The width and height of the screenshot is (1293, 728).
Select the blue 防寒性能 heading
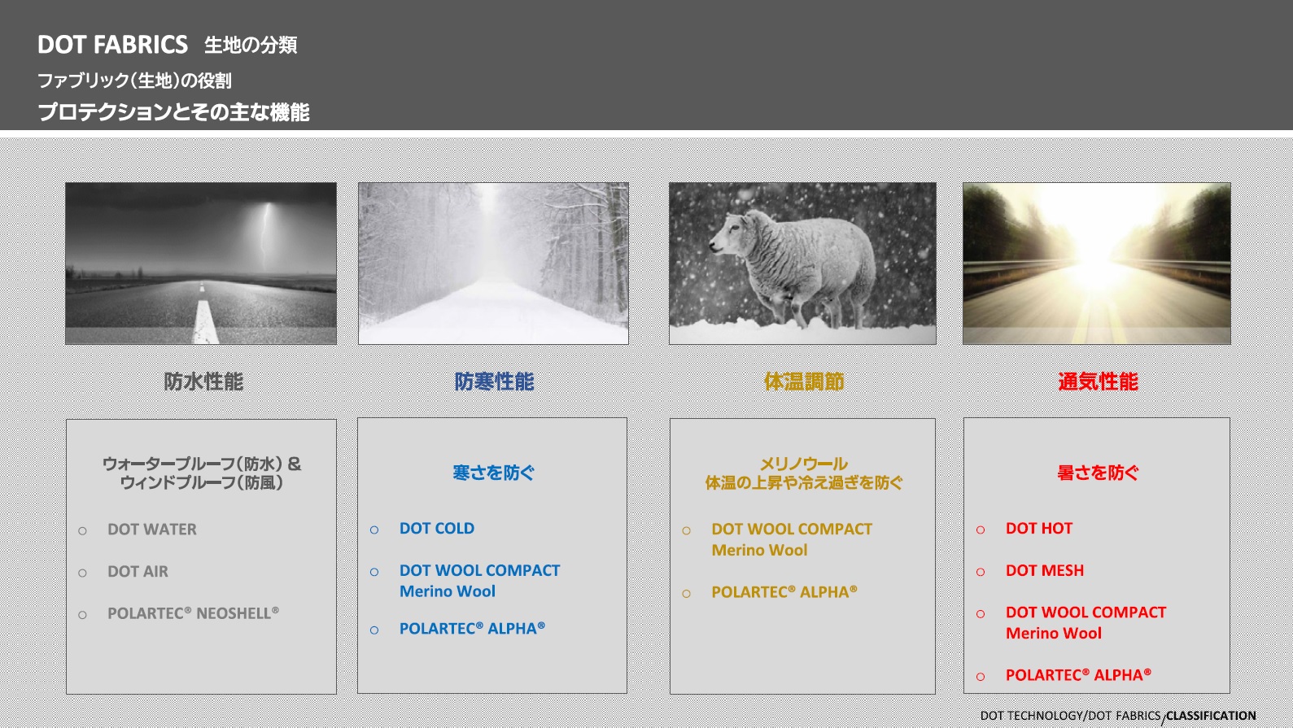pos(494,381)
